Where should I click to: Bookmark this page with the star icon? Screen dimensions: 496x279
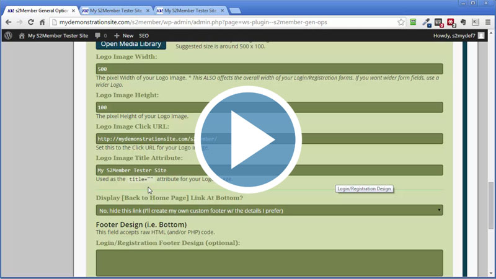click(x=401, y=22)
